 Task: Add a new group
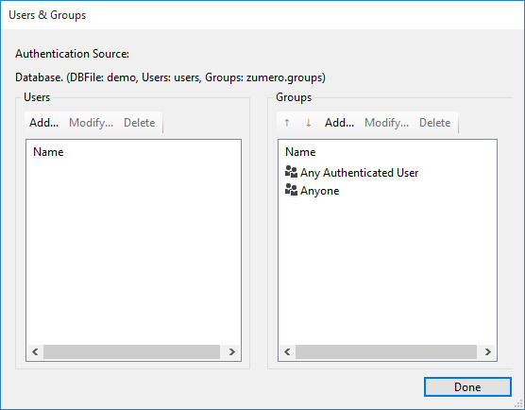coord(340,123)
